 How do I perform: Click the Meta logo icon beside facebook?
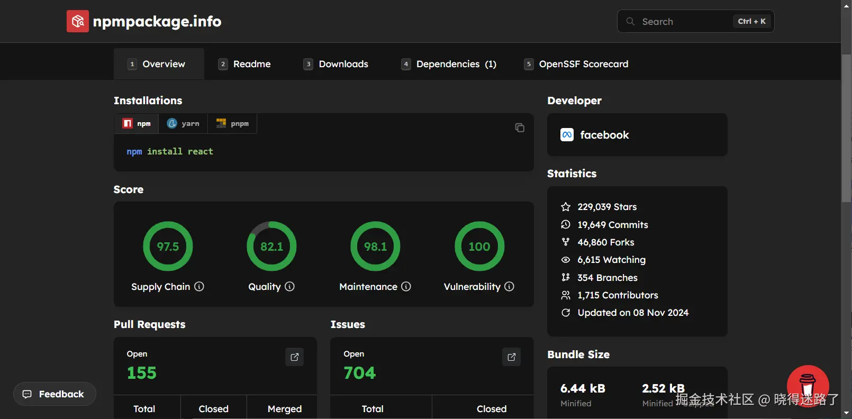[x=567, y=135]
